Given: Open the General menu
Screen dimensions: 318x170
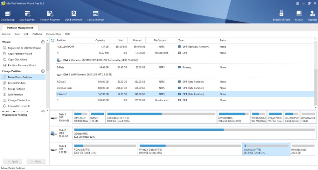Looking at the screenshot, I should [6, 34].
